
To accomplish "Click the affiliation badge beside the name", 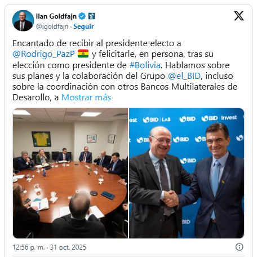I will pyautogui.click(x=92, y=16).
